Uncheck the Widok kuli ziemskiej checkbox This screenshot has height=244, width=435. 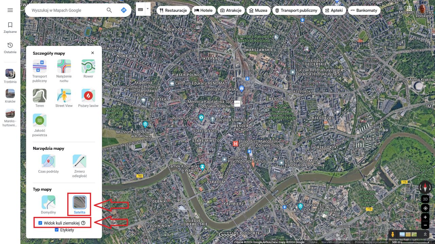coord(40,223)
